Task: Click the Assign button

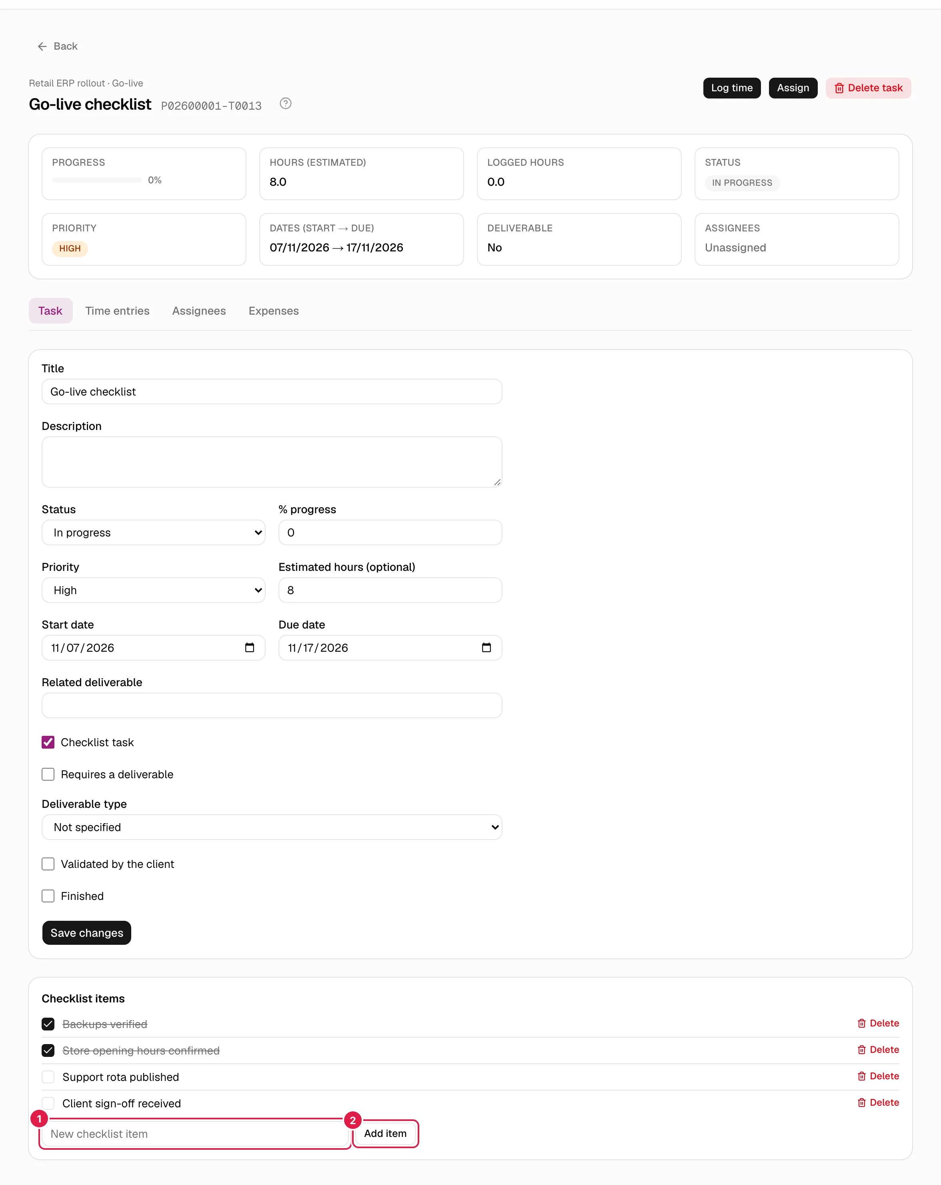Action: tap(793, 88)
